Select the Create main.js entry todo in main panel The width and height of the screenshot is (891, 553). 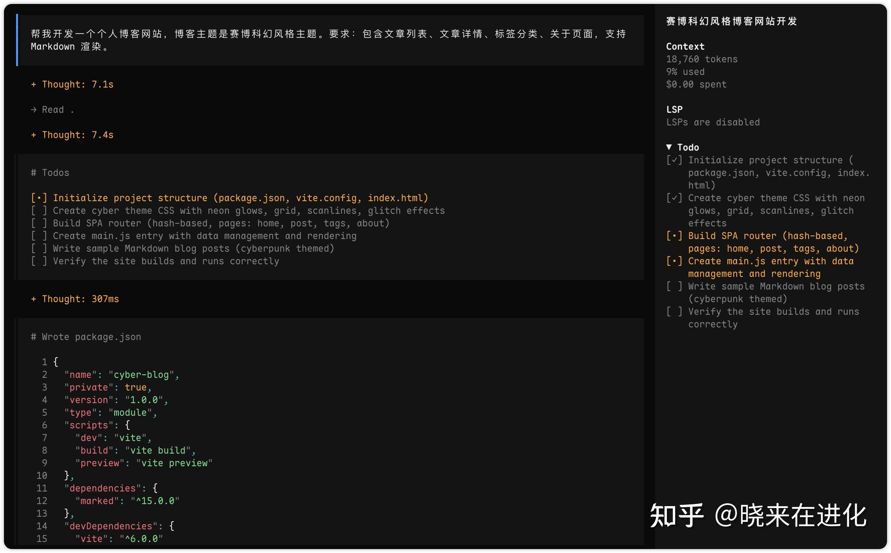click(x=194, y=236)
